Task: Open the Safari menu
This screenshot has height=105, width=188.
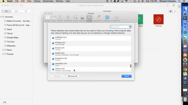Action: pos(10,1)
